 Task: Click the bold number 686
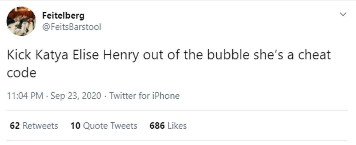click(x=157, y=126)
